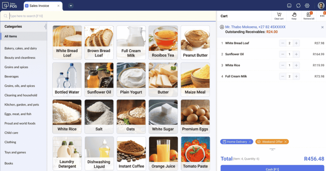Remove the Weekend Offer tag
The image size is (326, 171).
pyautogui.click(x=286, y=142)
